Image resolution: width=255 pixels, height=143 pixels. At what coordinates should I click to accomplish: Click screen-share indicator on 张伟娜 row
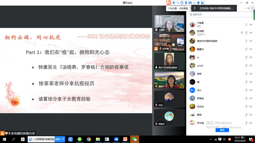242,33
